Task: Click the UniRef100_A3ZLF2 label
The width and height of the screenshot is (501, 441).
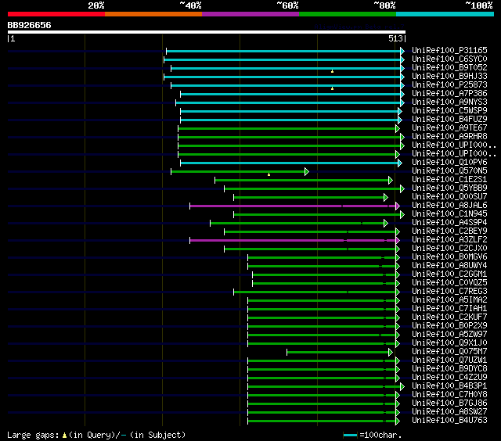Action: point(449,239)
